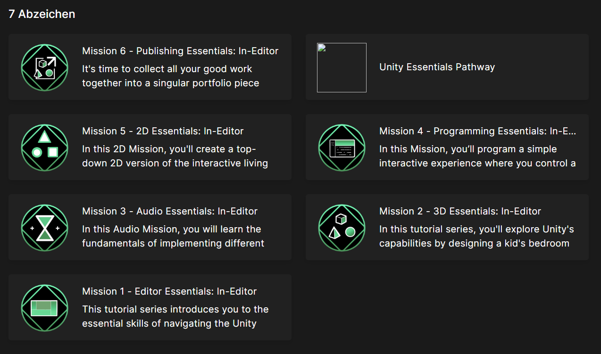
Task: Click the 7 Abzeichen heading
Action: click(x=41, y=14)
